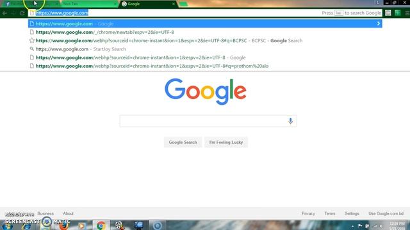Viewport: 410px width, 230px height.
Task: Open Chrome from the Windows taskbar
Action: tap(101, 226)
